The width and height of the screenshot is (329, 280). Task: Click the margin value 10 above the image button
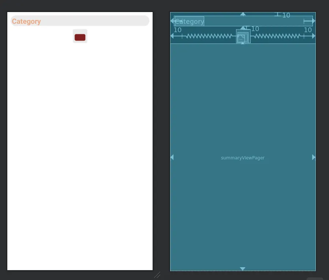tap(255, 29)
